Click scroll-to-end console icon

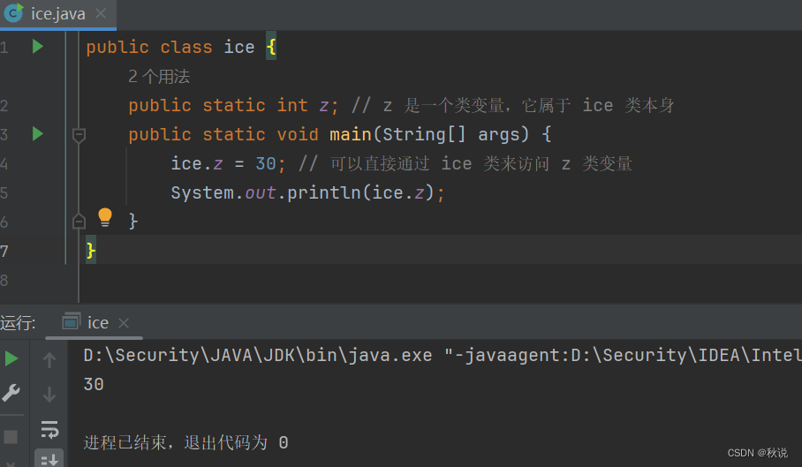click(x=49, y=459)
